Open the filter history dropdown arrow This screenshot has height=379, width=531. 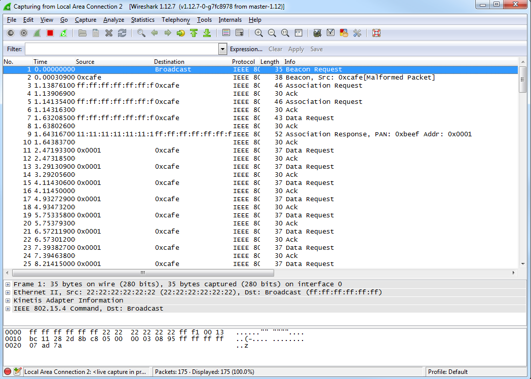(222, 49)
